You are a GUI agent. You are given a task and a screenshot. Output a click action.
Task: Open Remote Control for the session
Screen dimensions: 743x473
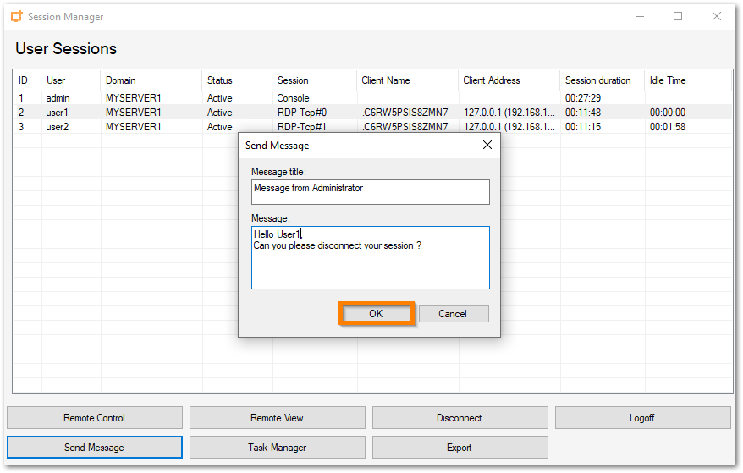click(95, 418)
